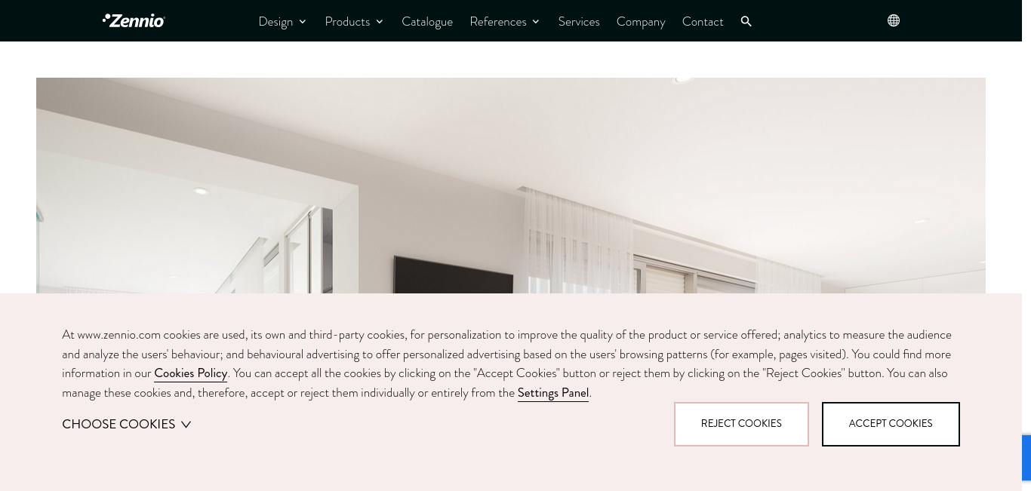Click the chevron next to References
The height and width of the screenshot is (491, 1031).
click(x=536, y=22)
